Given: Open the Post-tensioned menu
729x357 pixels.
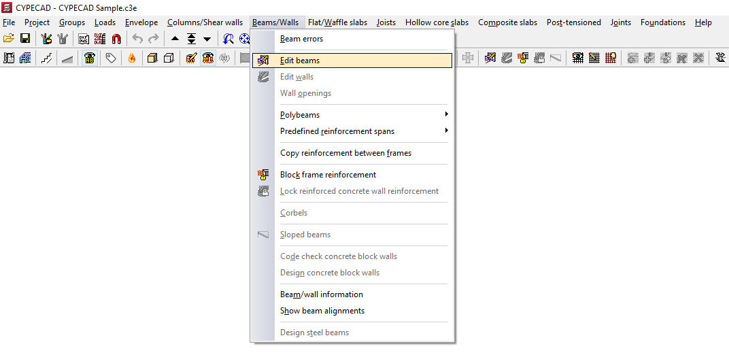Looking at the screenshot, I should pos(574,22).
